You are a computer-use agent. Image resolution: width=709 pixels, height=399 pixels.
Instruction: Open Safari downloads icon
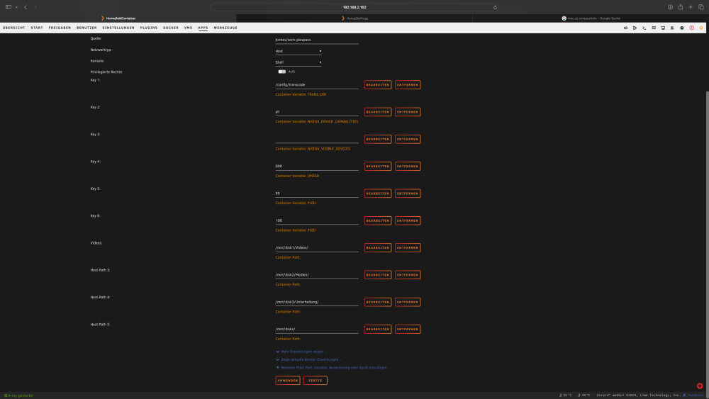tap(670, 7)
